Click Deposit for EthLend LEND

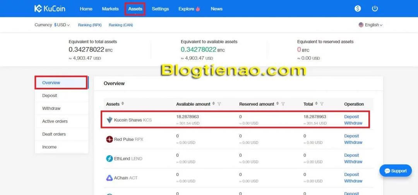(x=351, y=155)
